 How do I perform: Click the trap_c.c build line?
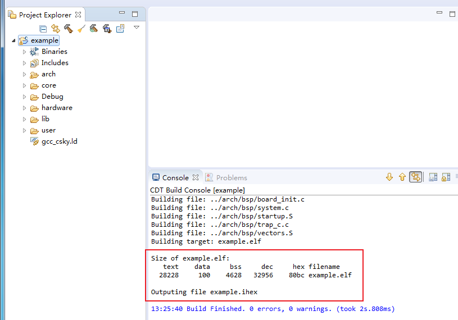point(220,225)
